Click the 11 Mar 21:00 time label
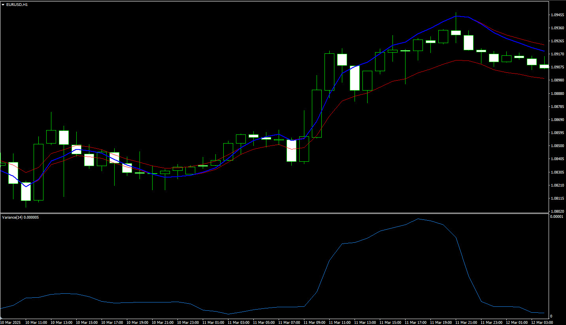Image resolution: width=566 pixels, height=325 pixels. 466,323
